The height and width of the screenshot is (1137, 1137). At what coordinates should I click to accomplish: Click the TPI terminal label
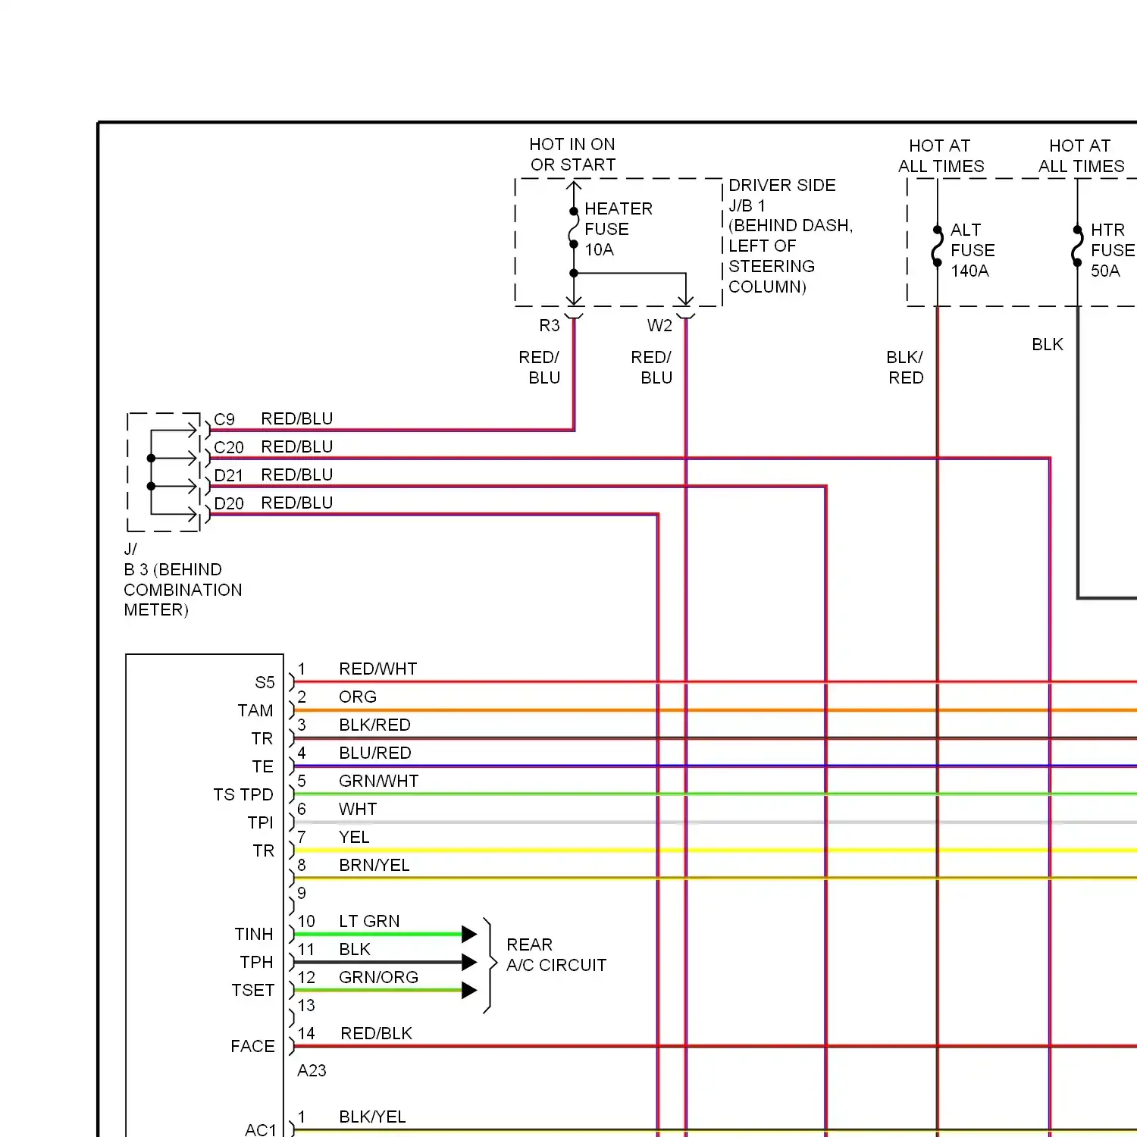(260, 822)
